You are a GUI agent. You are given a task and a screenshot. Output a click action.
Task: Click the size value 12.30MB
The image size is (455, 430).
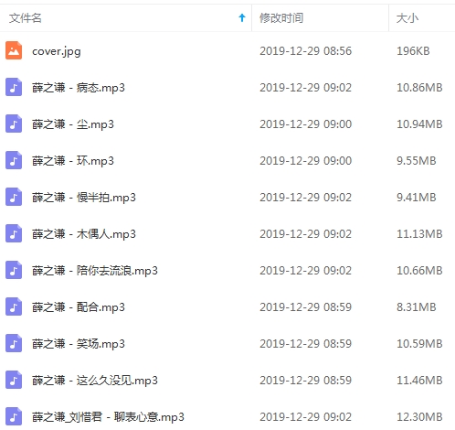tap(419, 417)
